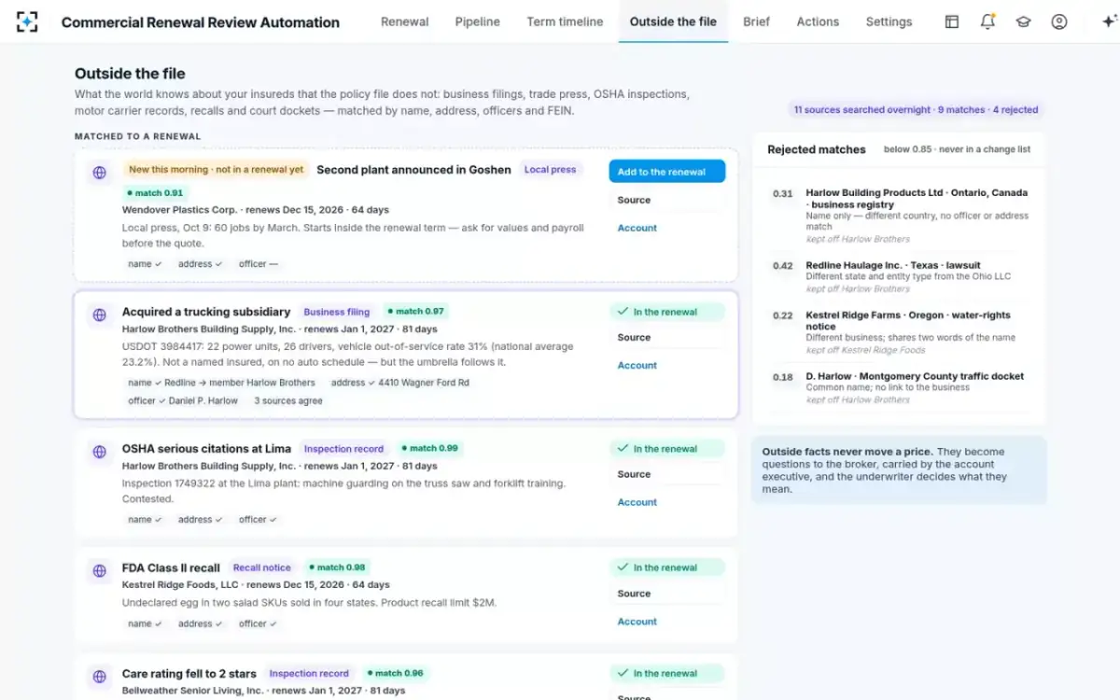Image resolution: width=1120 pixels, height=700 pixels.
Task: Open Account for trucking subsidiary item
Action: click(x=666, y=365)
